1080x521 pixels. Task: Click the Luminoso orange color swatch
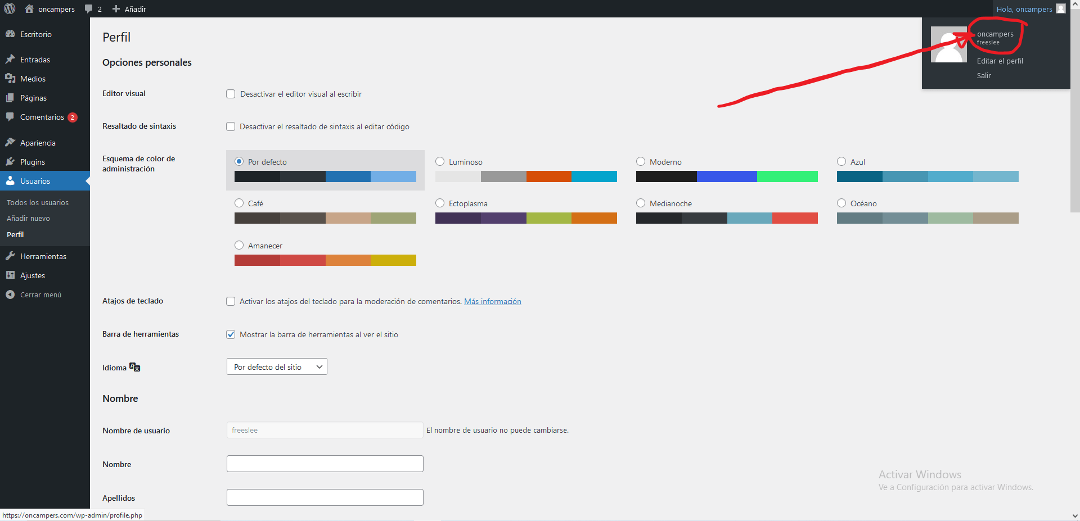coord(548,176)
